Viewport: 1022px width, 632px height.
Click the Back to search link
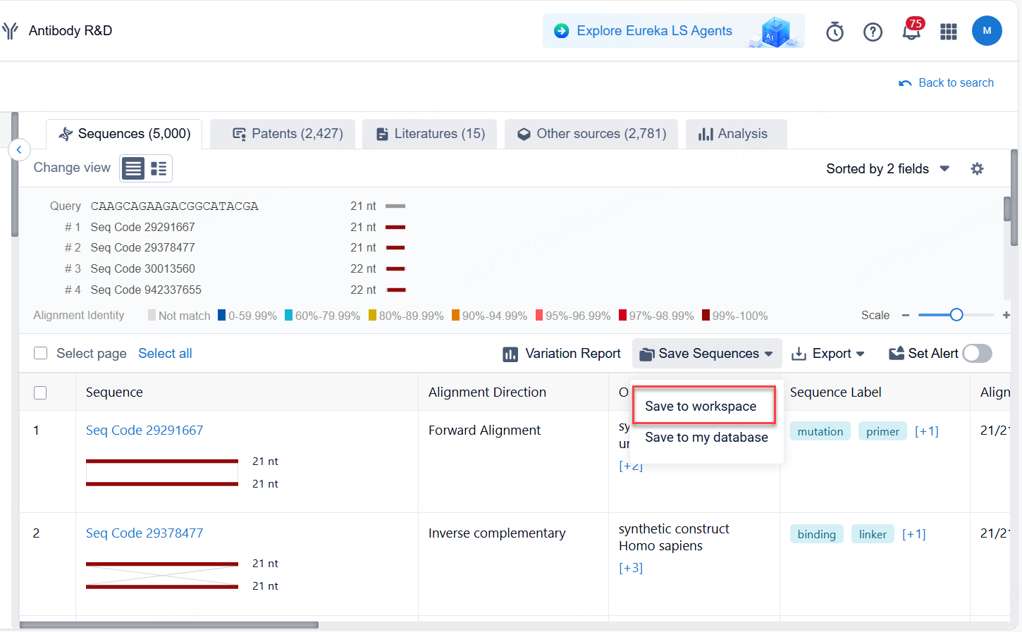coord(947,83)
